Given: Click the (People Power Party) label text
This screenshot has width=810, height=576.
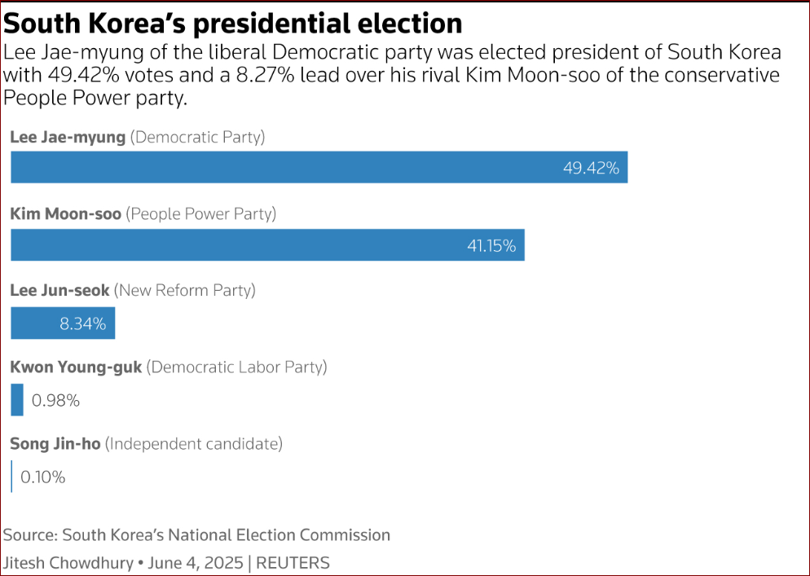Looking at the screenshot, I should 201,214.
